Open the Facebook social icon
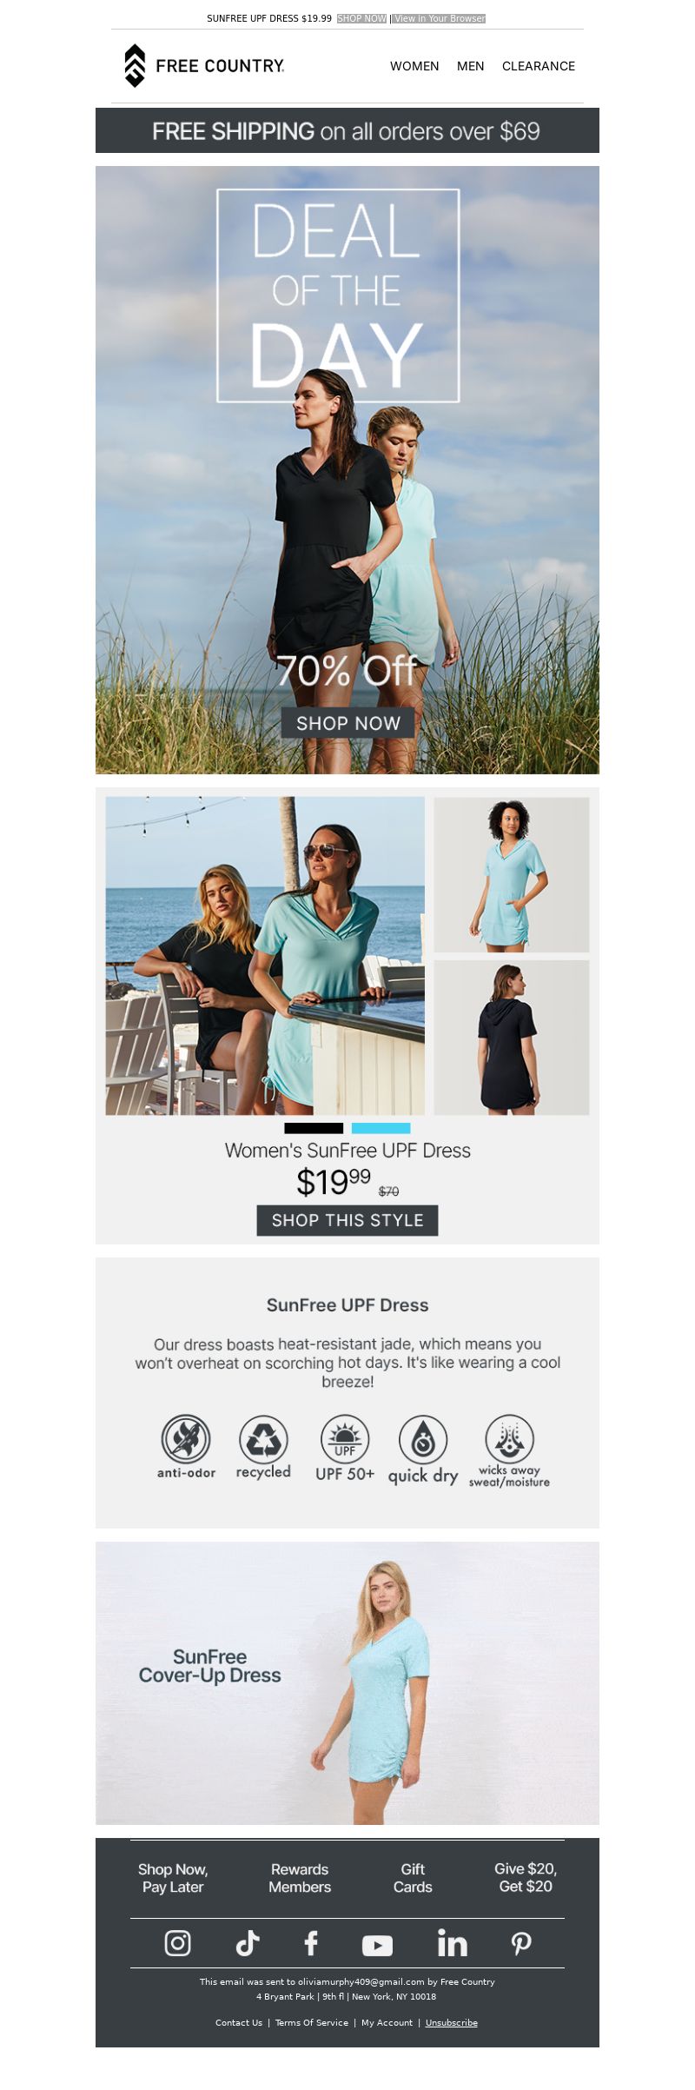 coord(311,1942)
